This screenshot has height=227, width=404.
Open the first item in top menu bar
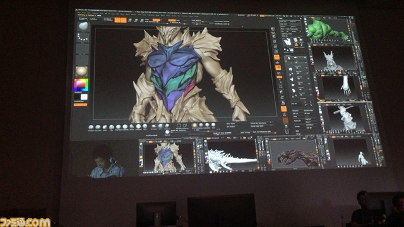[x=79, y=13]
